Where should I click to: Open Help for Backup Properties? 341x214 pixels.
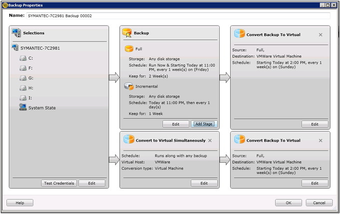tap(20, 203)
